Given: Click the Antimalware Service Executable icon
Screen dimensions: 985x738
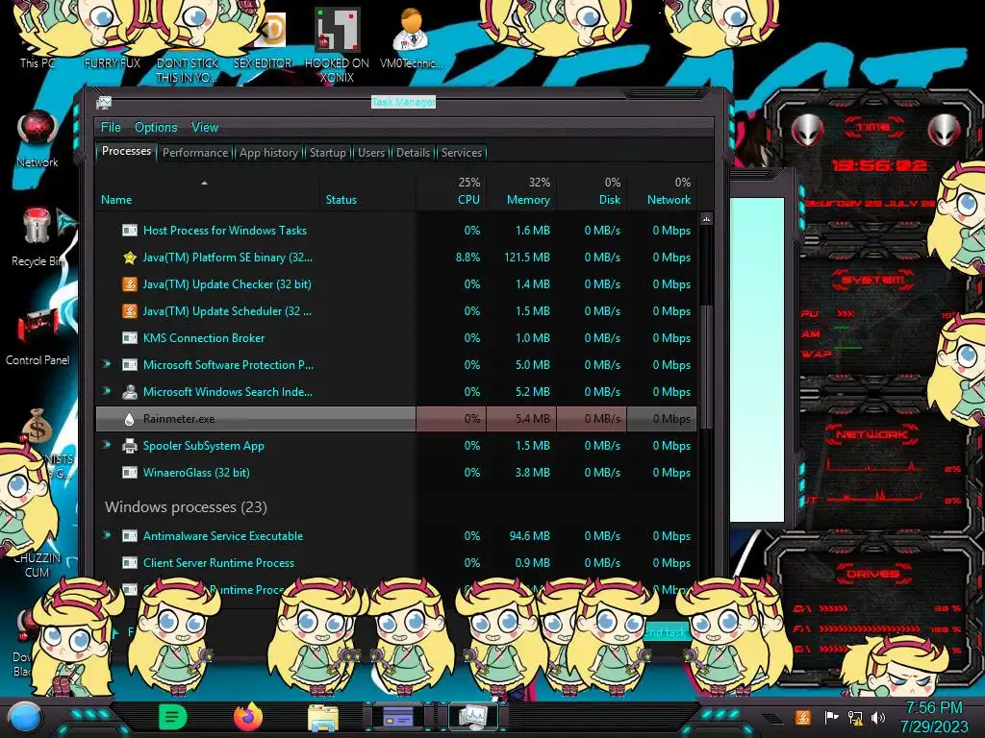Looking at the screenshot, I should tap(130, 536).
